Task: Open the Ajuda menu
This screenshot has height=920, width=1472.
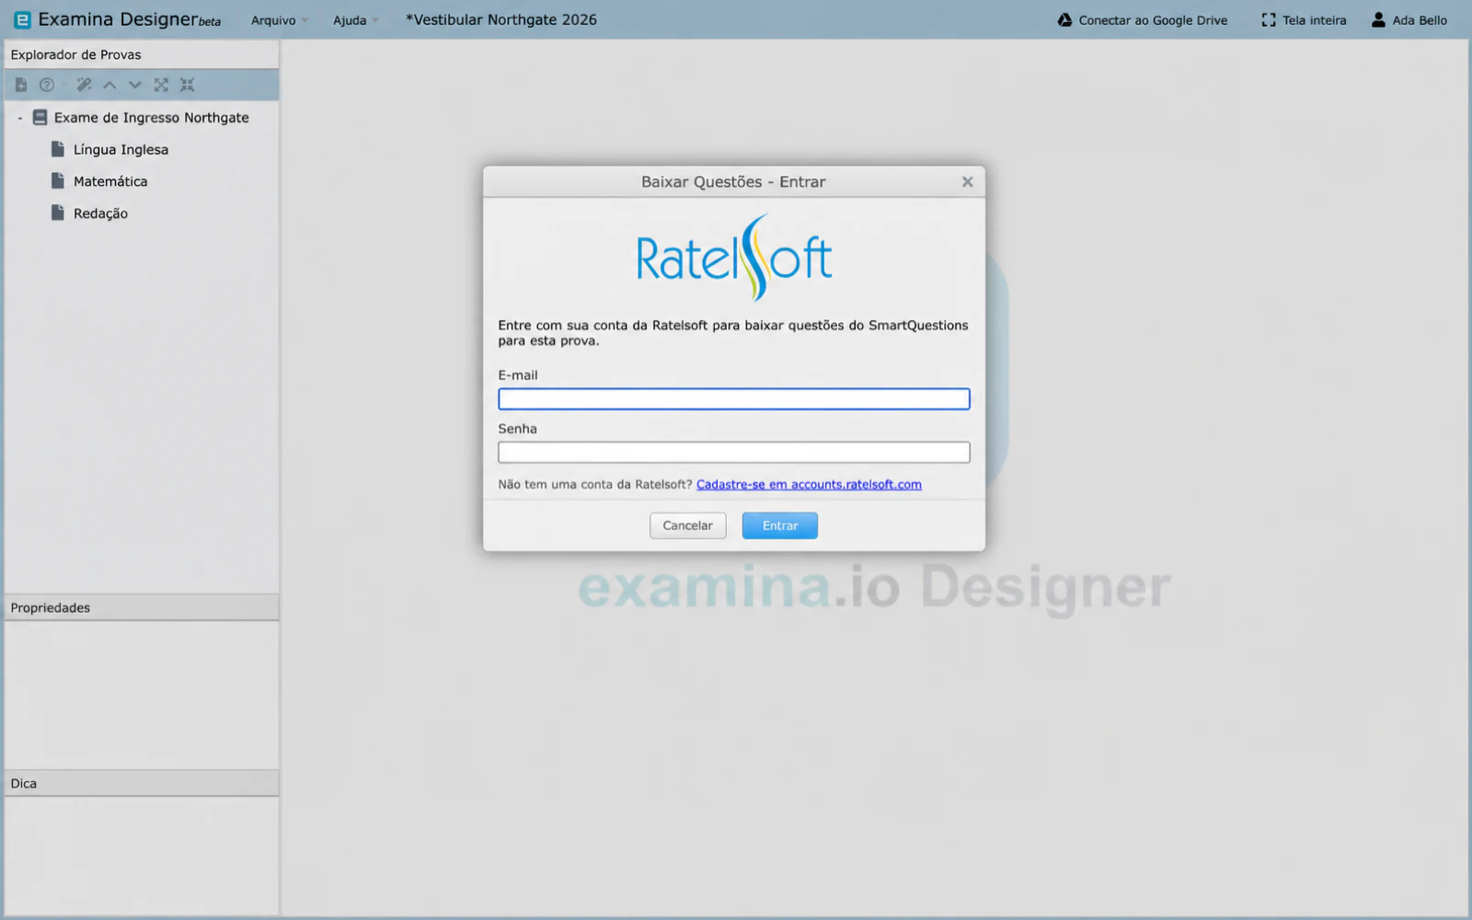Action: pos(355,20)
